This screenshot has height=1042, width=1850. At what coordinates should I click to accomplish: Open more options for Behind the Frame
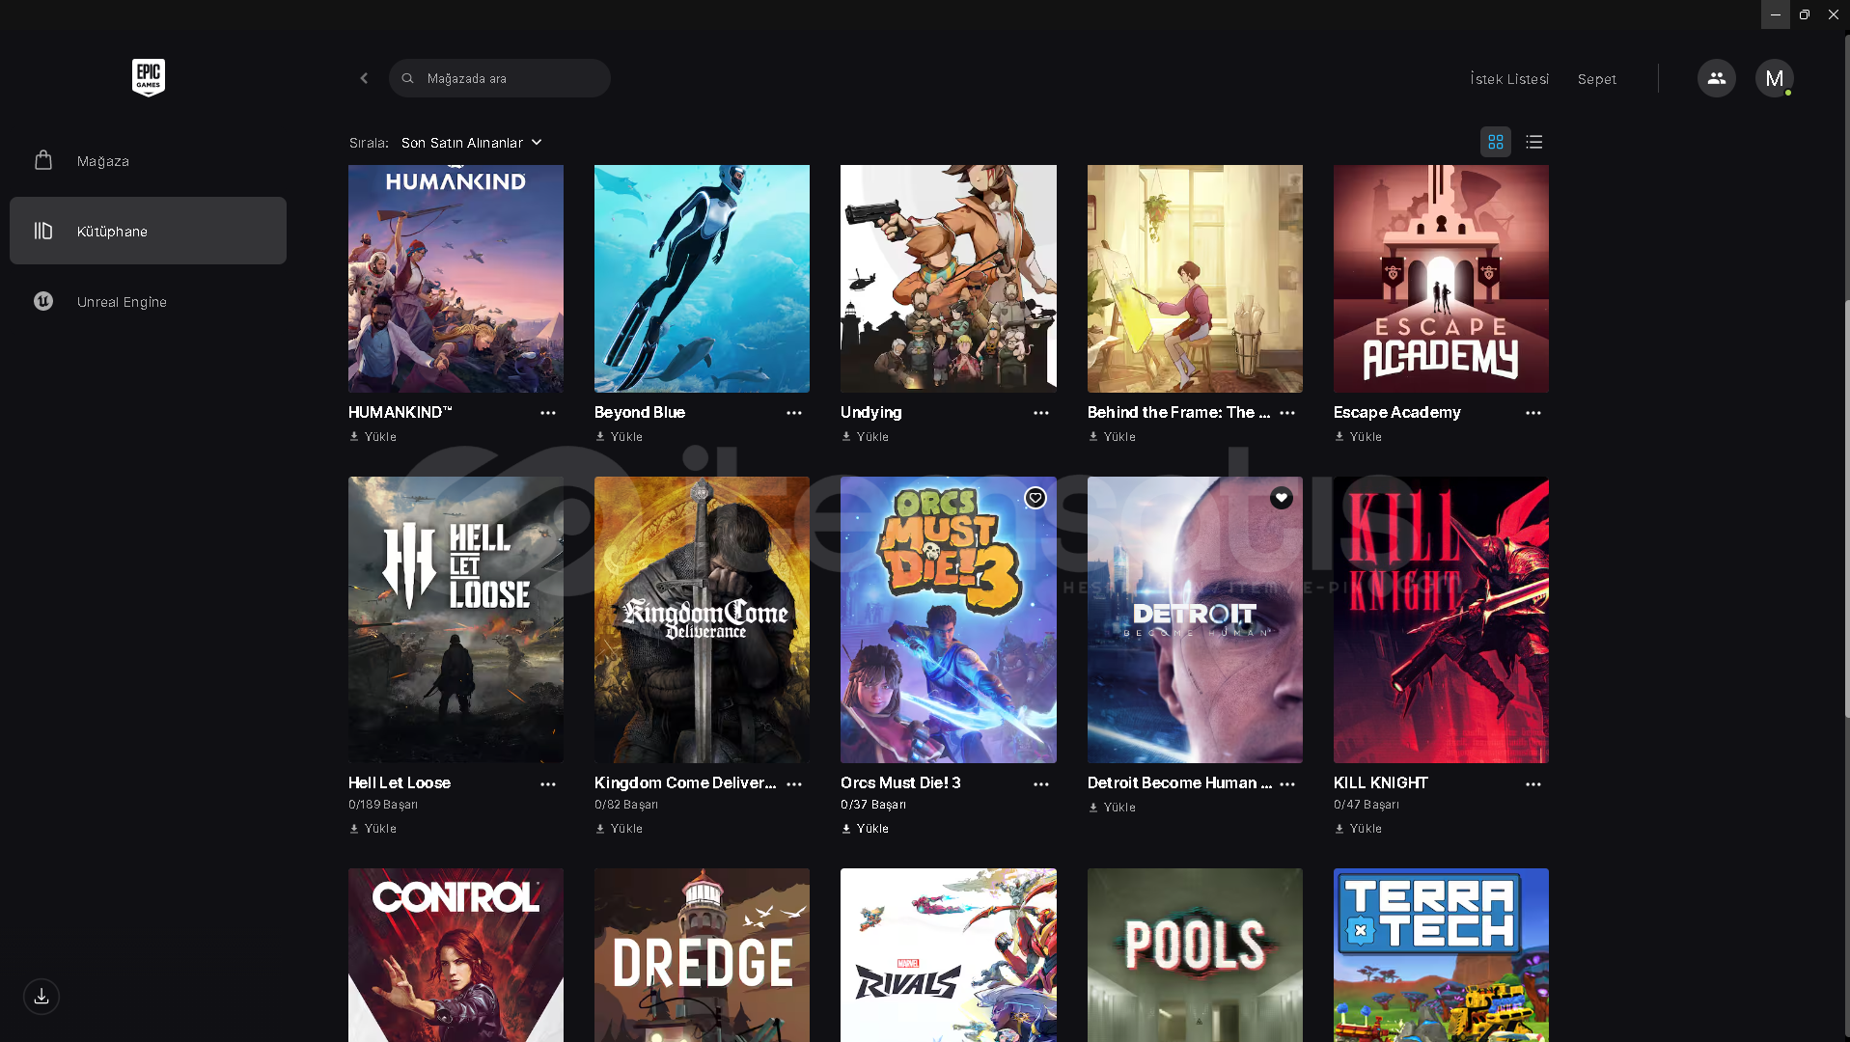pos(1287,413)
